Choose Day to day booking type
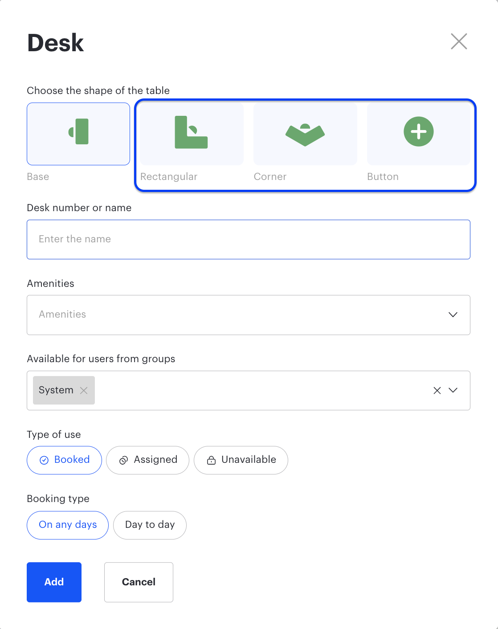This screenshot has width=498, height=629. point(150,525)
